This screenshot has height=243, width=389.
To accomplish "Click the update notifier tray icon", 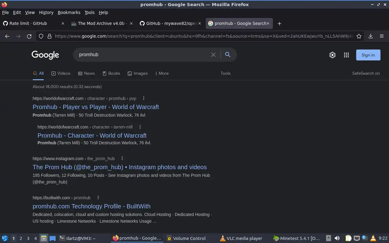I will tap(365, 238).
